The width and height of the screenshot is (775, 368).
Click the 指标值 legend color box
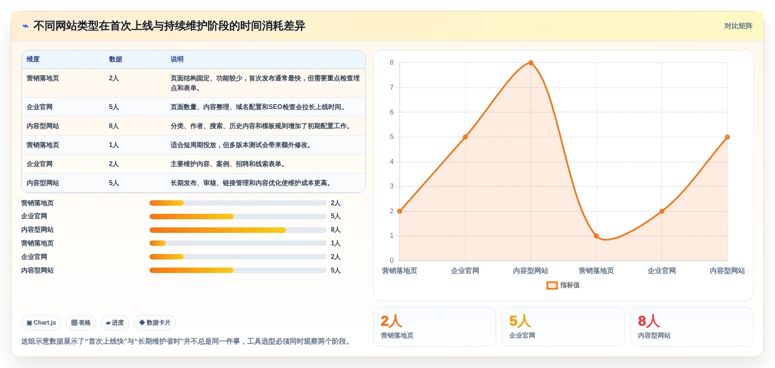point(552,285)
